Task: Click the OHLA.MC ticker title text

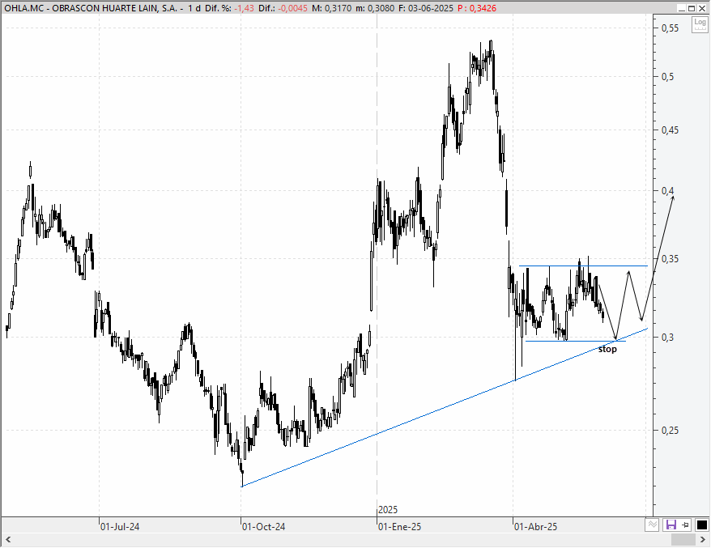Action: (x=91, y=8)
